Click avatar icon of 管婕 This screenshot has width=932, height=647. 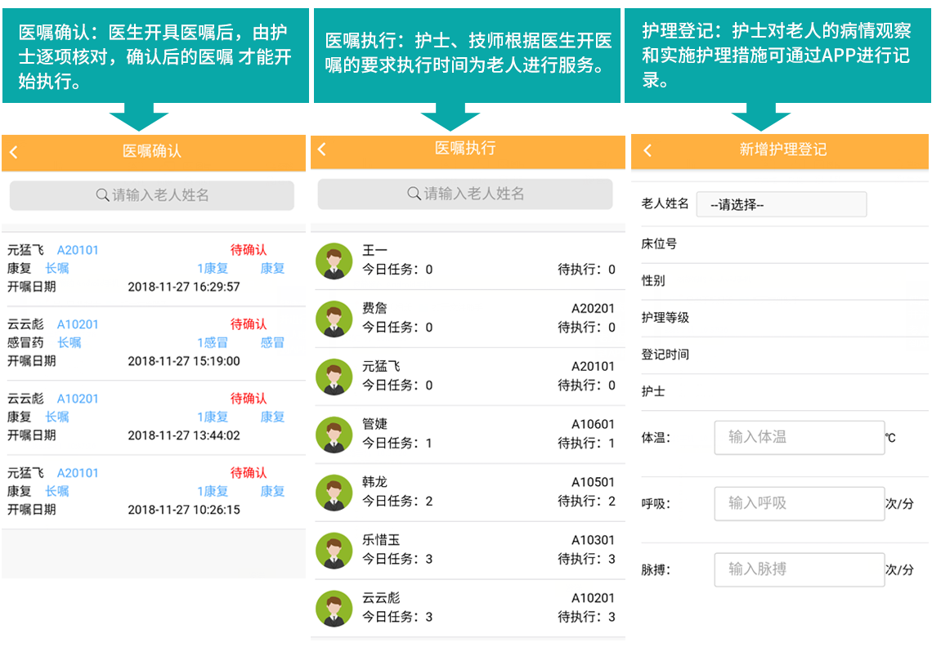point(334,435)
